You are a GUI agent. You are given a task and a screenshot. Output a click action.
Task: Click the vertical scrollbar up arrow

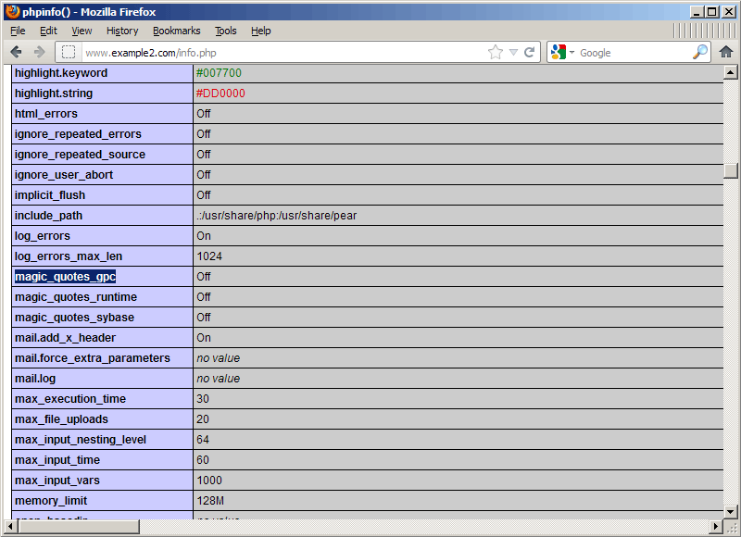[x=730, y=72]
